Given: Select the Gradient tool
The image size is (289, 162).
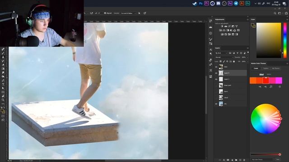Looking at the screenshot, I should click(3, 69).
